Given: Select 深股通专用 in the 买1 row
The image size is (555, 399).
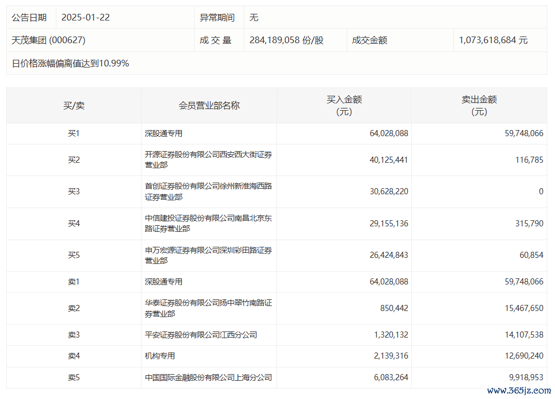Looking at the screenshot, I should (x=164, y=133).
